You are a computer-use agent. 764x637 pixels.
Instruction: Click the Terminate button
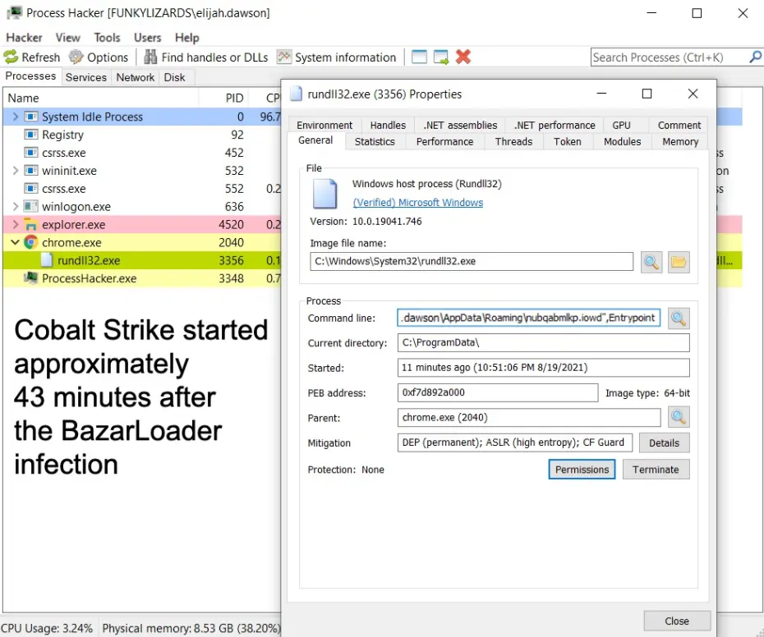point(656,470)
